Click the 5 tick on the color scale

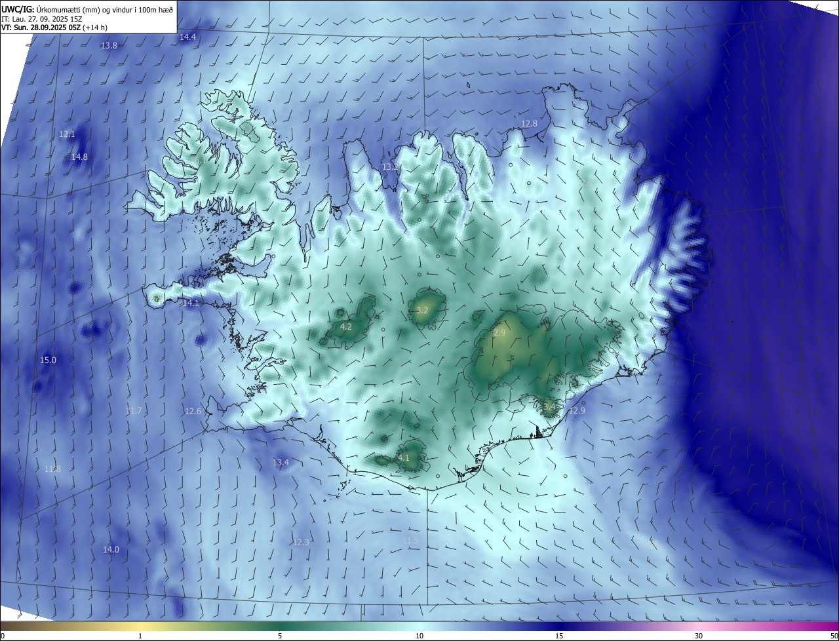tap(280, 636)
